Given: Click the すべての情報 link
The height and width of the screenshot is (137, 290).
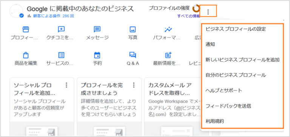Looking at the screenshot, I should [x=188, y=16].
